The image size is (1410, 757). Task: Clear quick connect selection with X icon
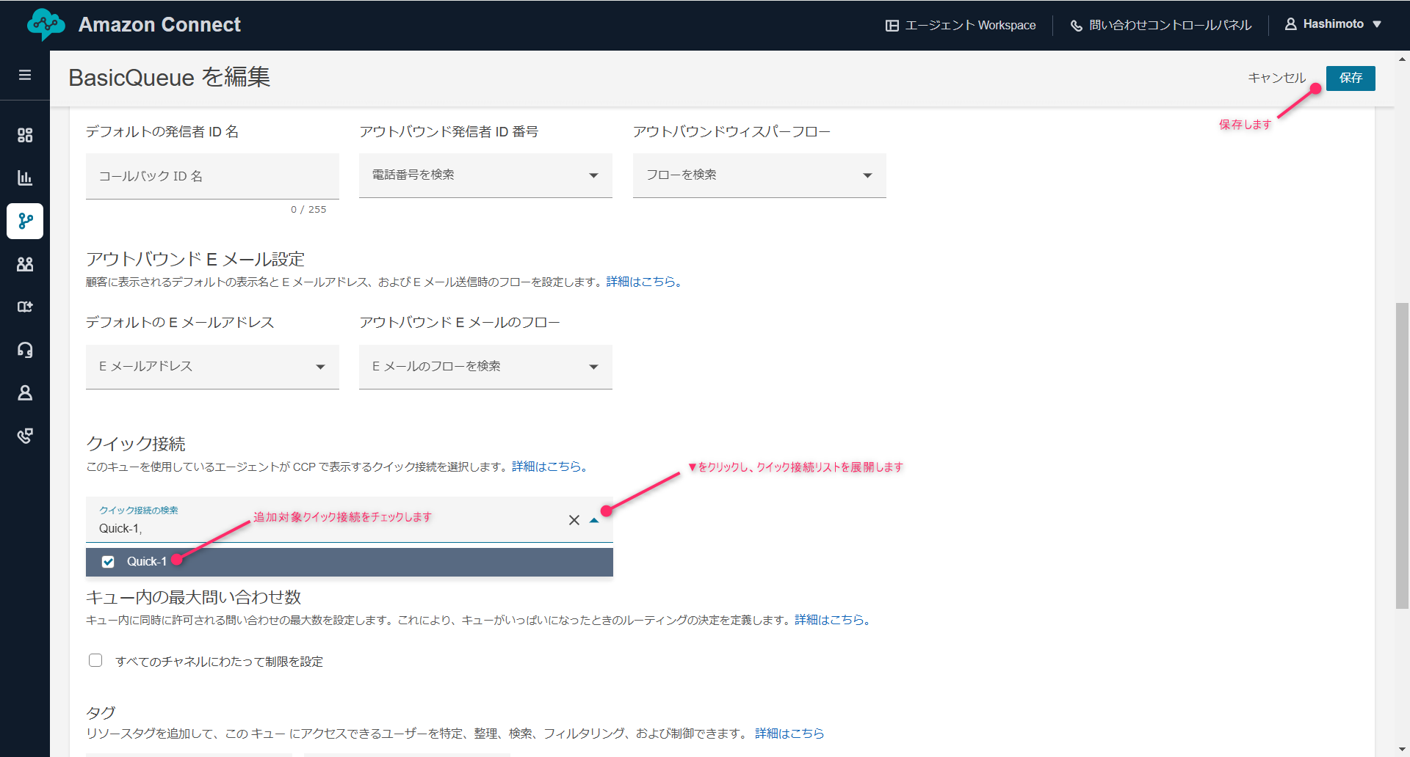tap(574, 520)
